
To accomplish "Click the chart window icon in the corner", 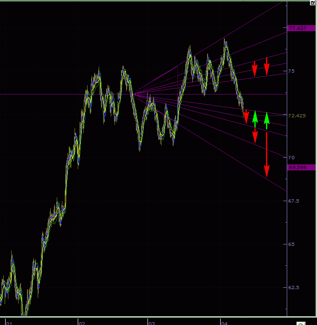I will coord(313,3).
